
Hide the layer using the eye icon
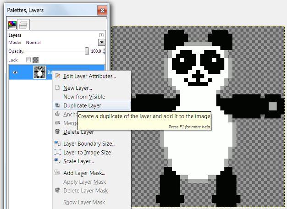pyautogui.click(x=16, y=72)
